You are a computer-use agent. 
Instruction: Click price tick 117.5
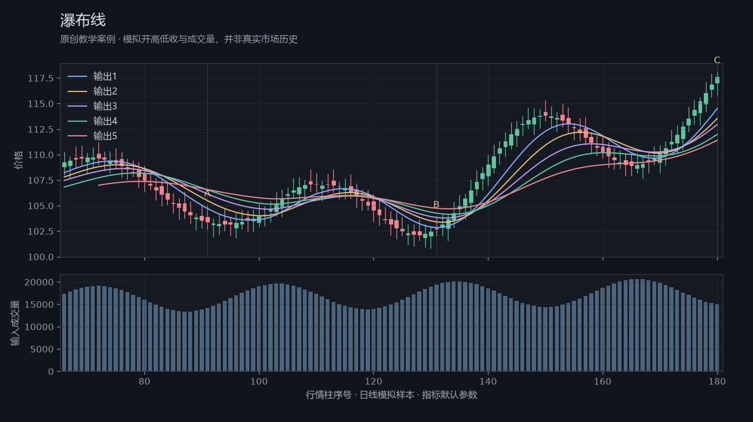pos(41,78)
